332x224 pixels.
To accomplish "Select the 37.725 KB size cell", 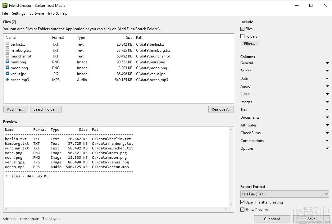I will 124,50.
